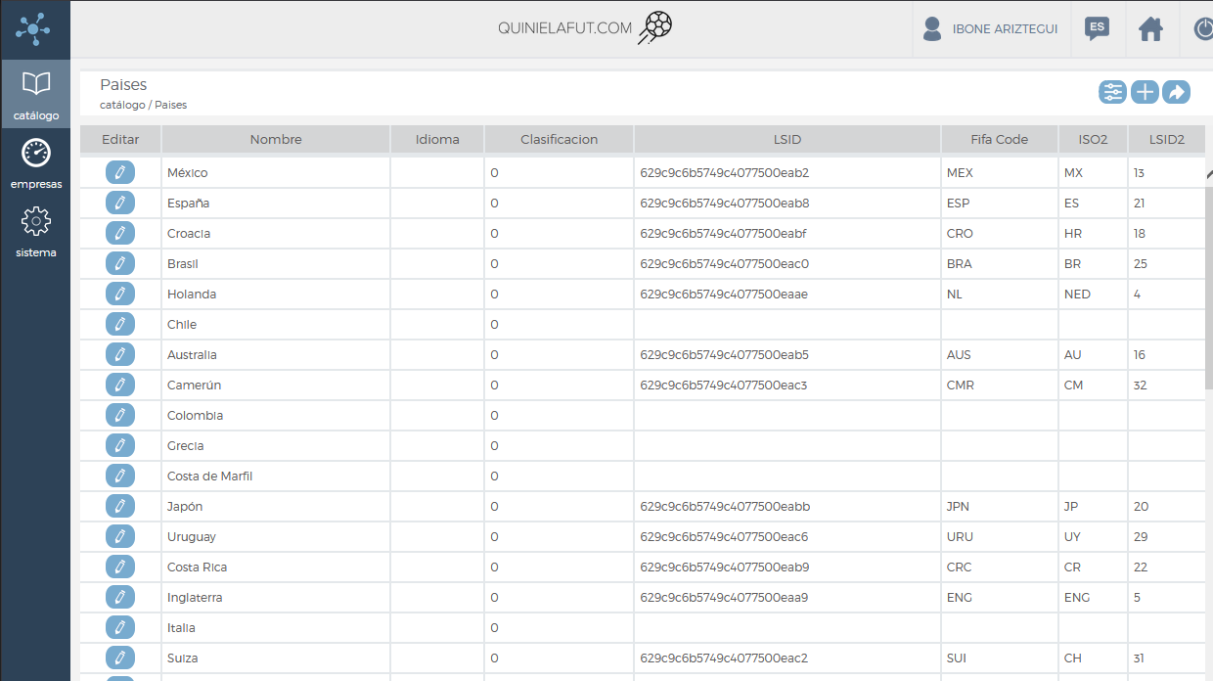The image size is (1213, 681).
Task: Add a new country with plus button
Action: pos(1145,92)
